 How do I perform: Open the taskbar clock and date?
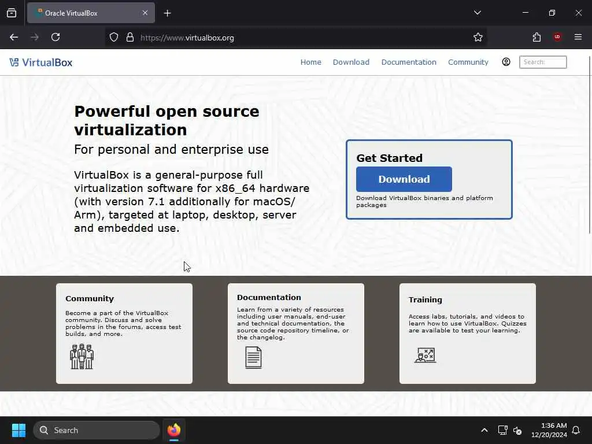tap(549, 430)
